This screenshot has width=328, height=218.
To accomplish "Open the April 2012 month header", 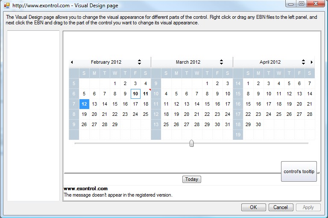I will pos(270,62).
